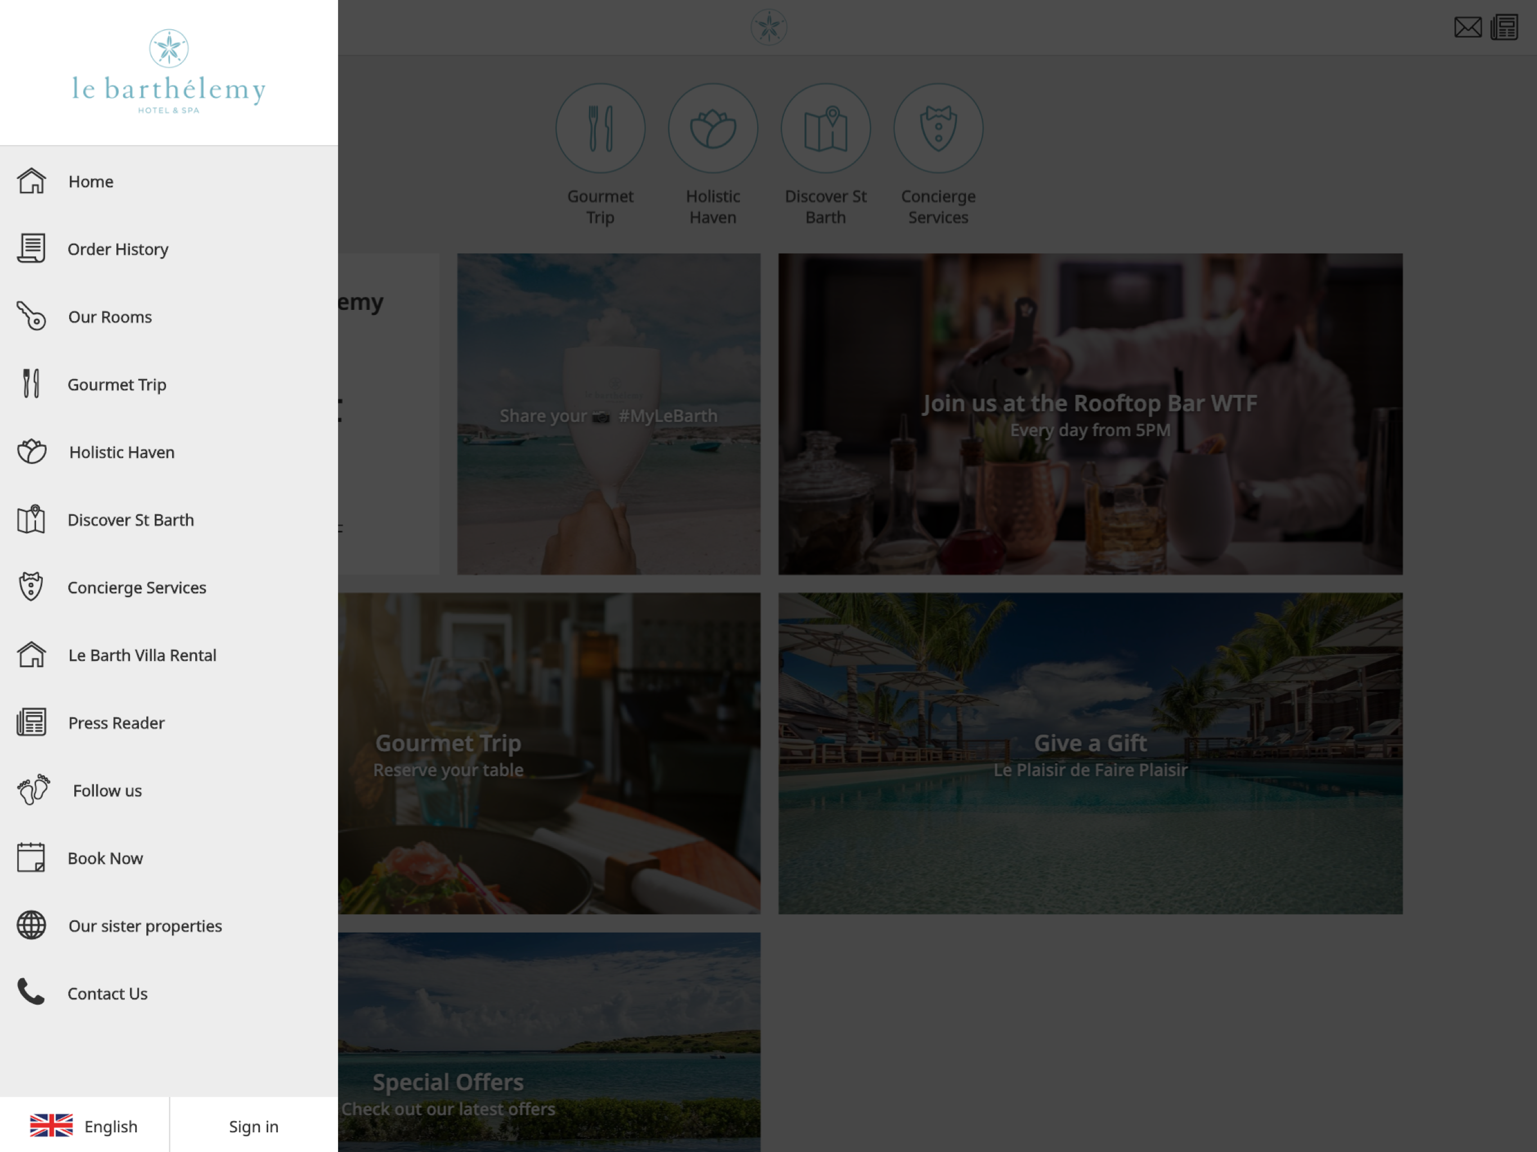1537x1152 pixels.
Task: Click the sand dollar logo in top bar
Action: click(x=768, y=28)
